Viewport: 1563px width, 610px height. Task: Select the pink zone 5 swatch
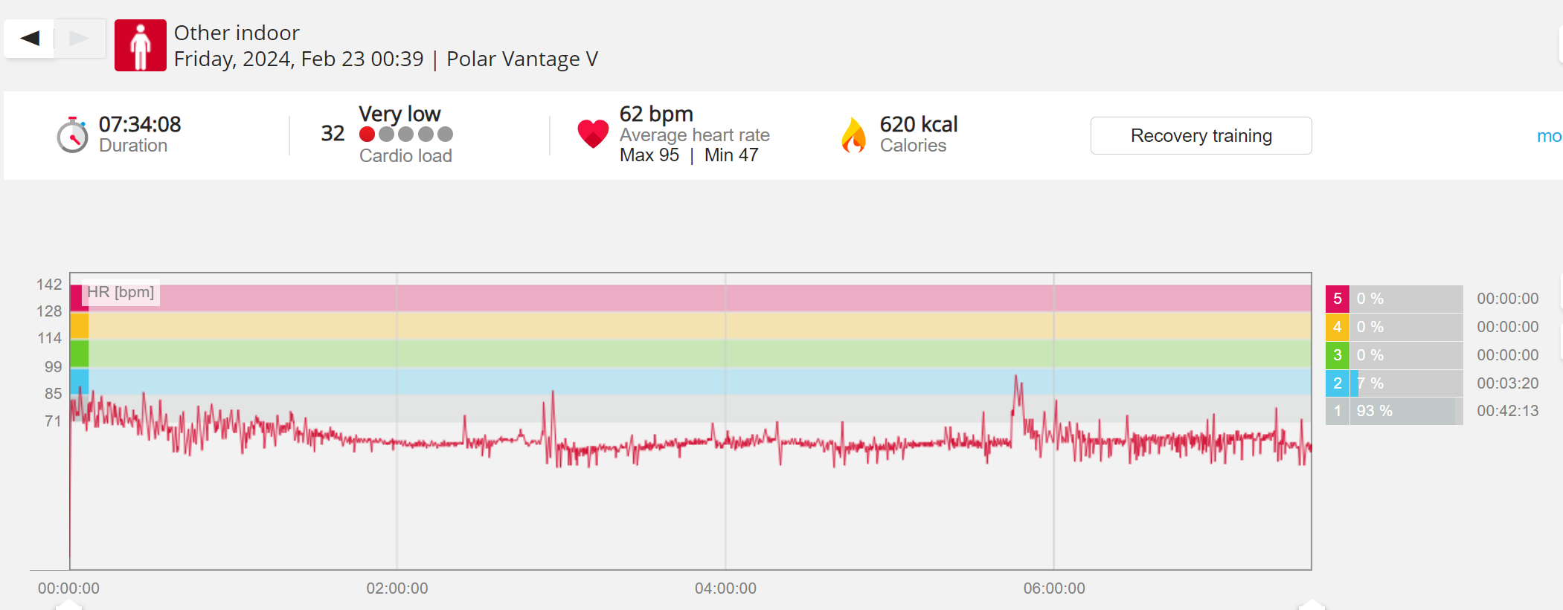pyautogui.click(x=1337, y=299)
